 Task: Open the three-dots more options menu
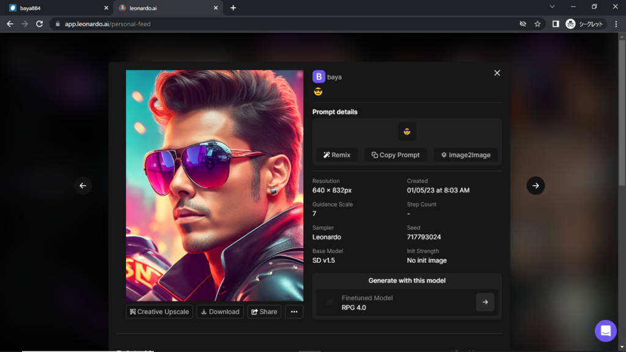pyautogui.click(x=294, y=312)
